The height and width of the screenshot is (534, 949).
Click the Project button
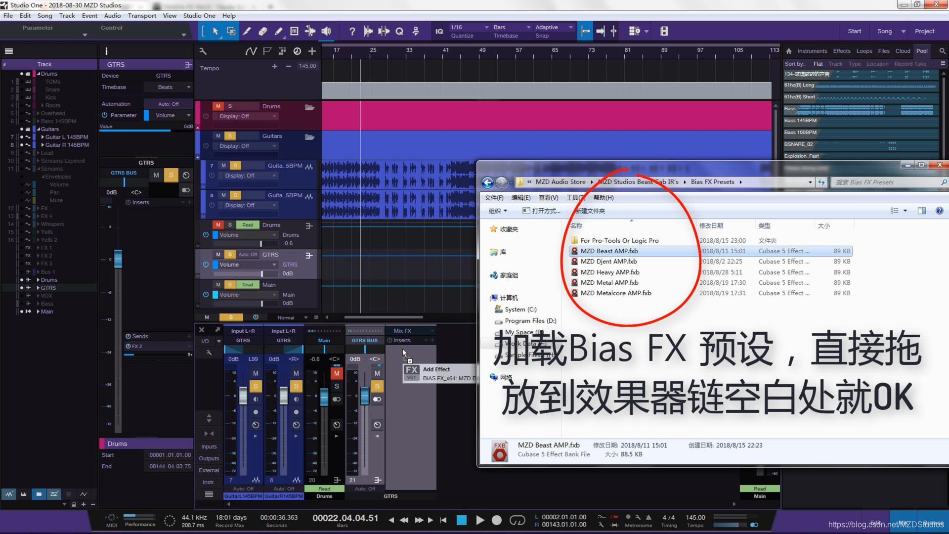pyautogui.click(x=924, y=31)
